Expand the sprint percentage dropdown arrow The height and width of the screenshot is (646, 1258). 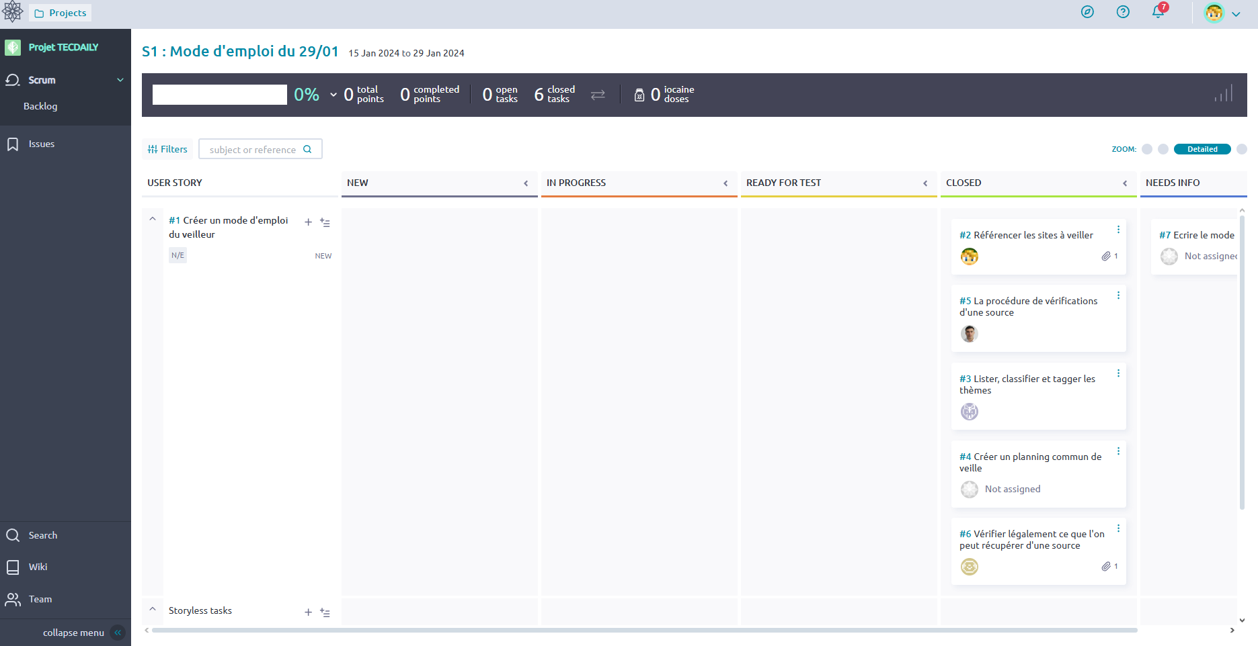pos(333,95)
